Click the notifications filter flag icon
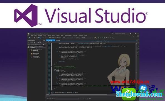Viewport: 165px width, 101px height. [113, 34]
